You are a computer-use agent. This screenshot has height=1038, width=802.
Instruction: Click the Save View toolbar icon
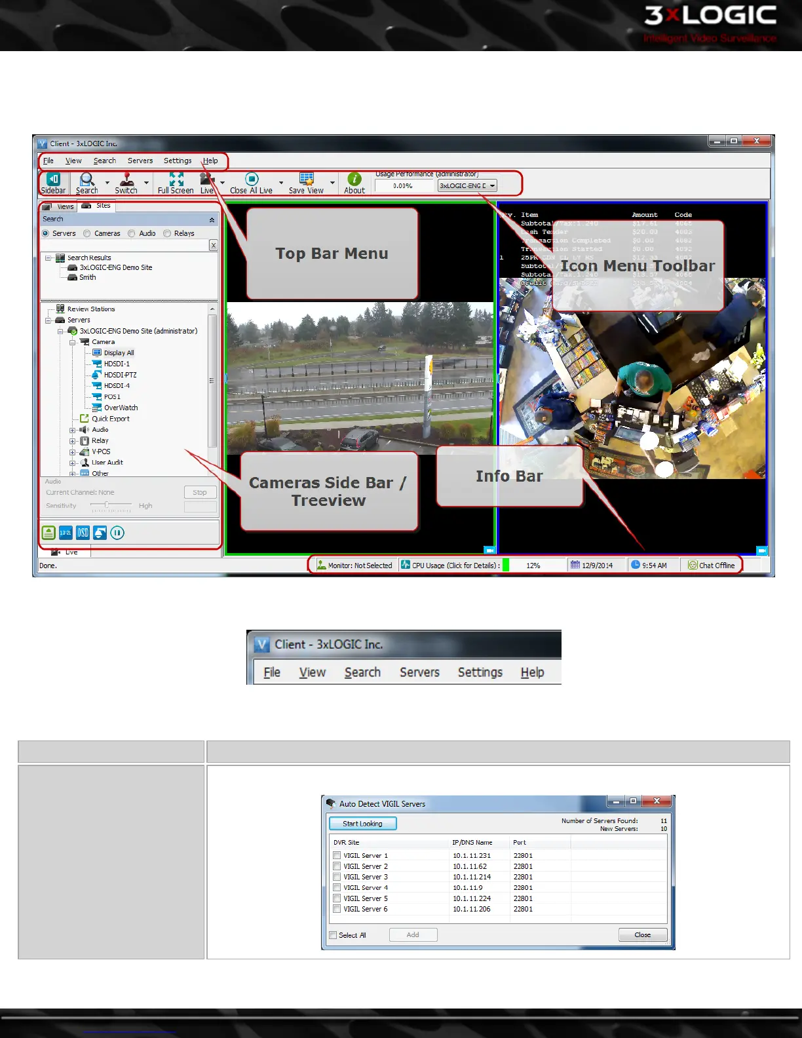[x=306, y=179]
